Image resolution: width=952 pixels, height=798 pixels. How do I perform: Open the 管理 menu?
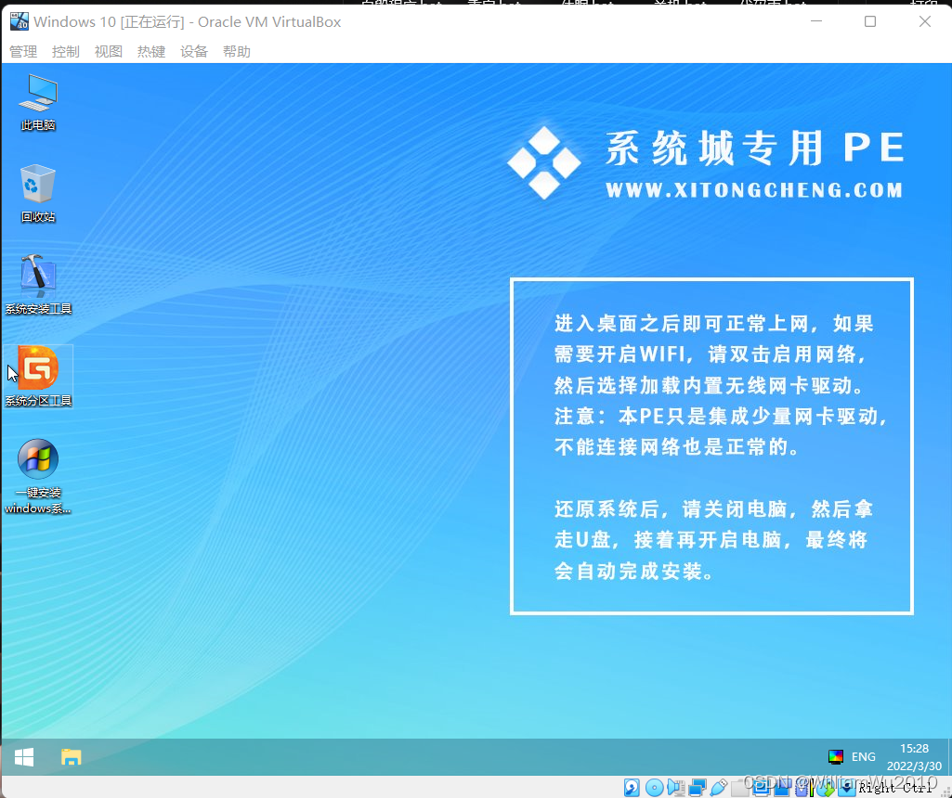coord(23,52)
